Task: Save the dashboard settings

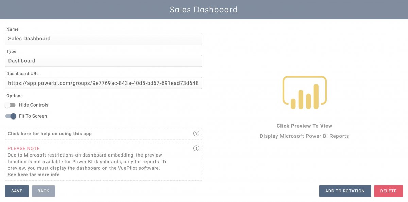Action: 17,191
